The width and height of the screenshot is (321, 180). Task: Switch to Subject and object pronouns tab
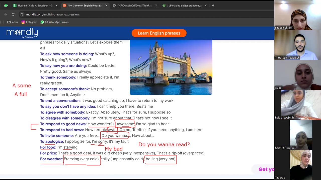point(185,5)
